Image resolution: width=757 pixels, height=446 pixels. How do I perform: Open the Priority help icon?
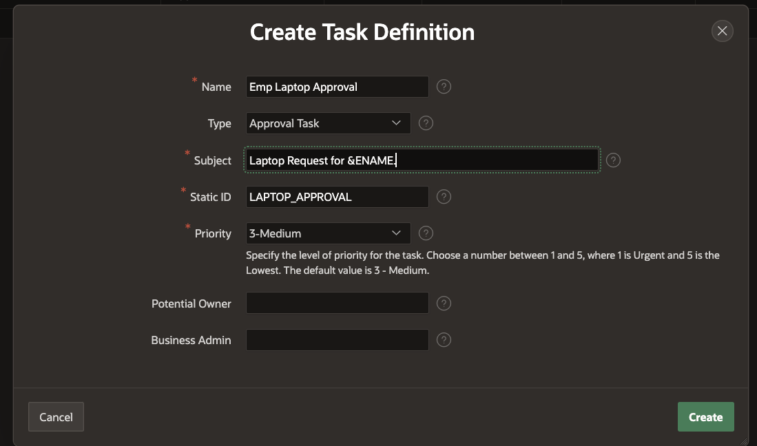pos(426,233)
